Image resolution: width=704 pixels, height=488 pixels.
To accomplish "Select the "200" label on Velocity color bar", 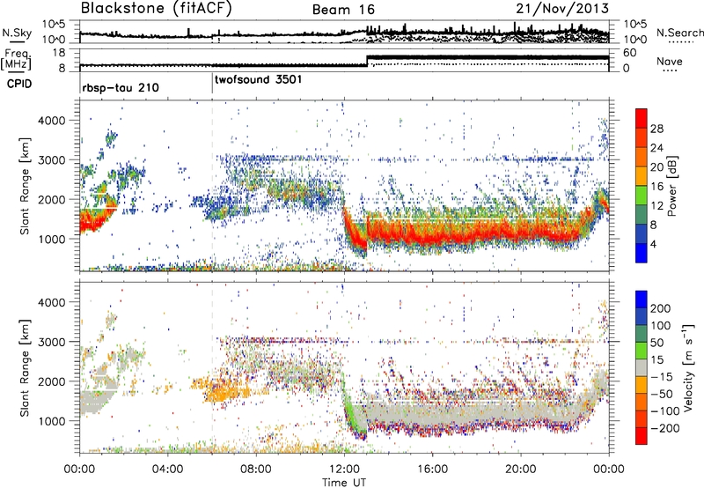I will 661,308.
